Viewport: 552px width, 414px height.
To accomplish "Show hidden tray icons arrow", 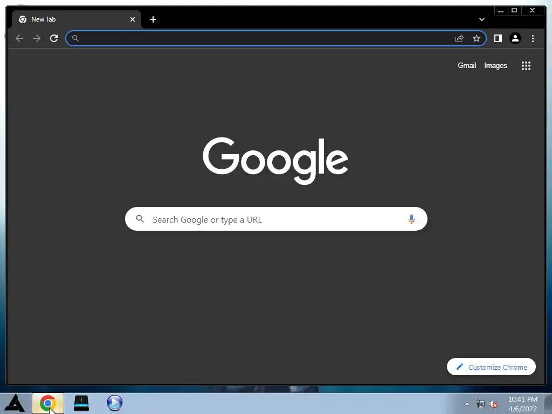I will [467, 404].
